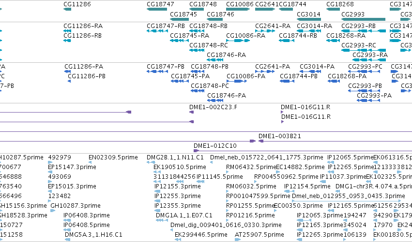Select EST RM06032.5prime label
412x242 pixels.
coord(251,186)
